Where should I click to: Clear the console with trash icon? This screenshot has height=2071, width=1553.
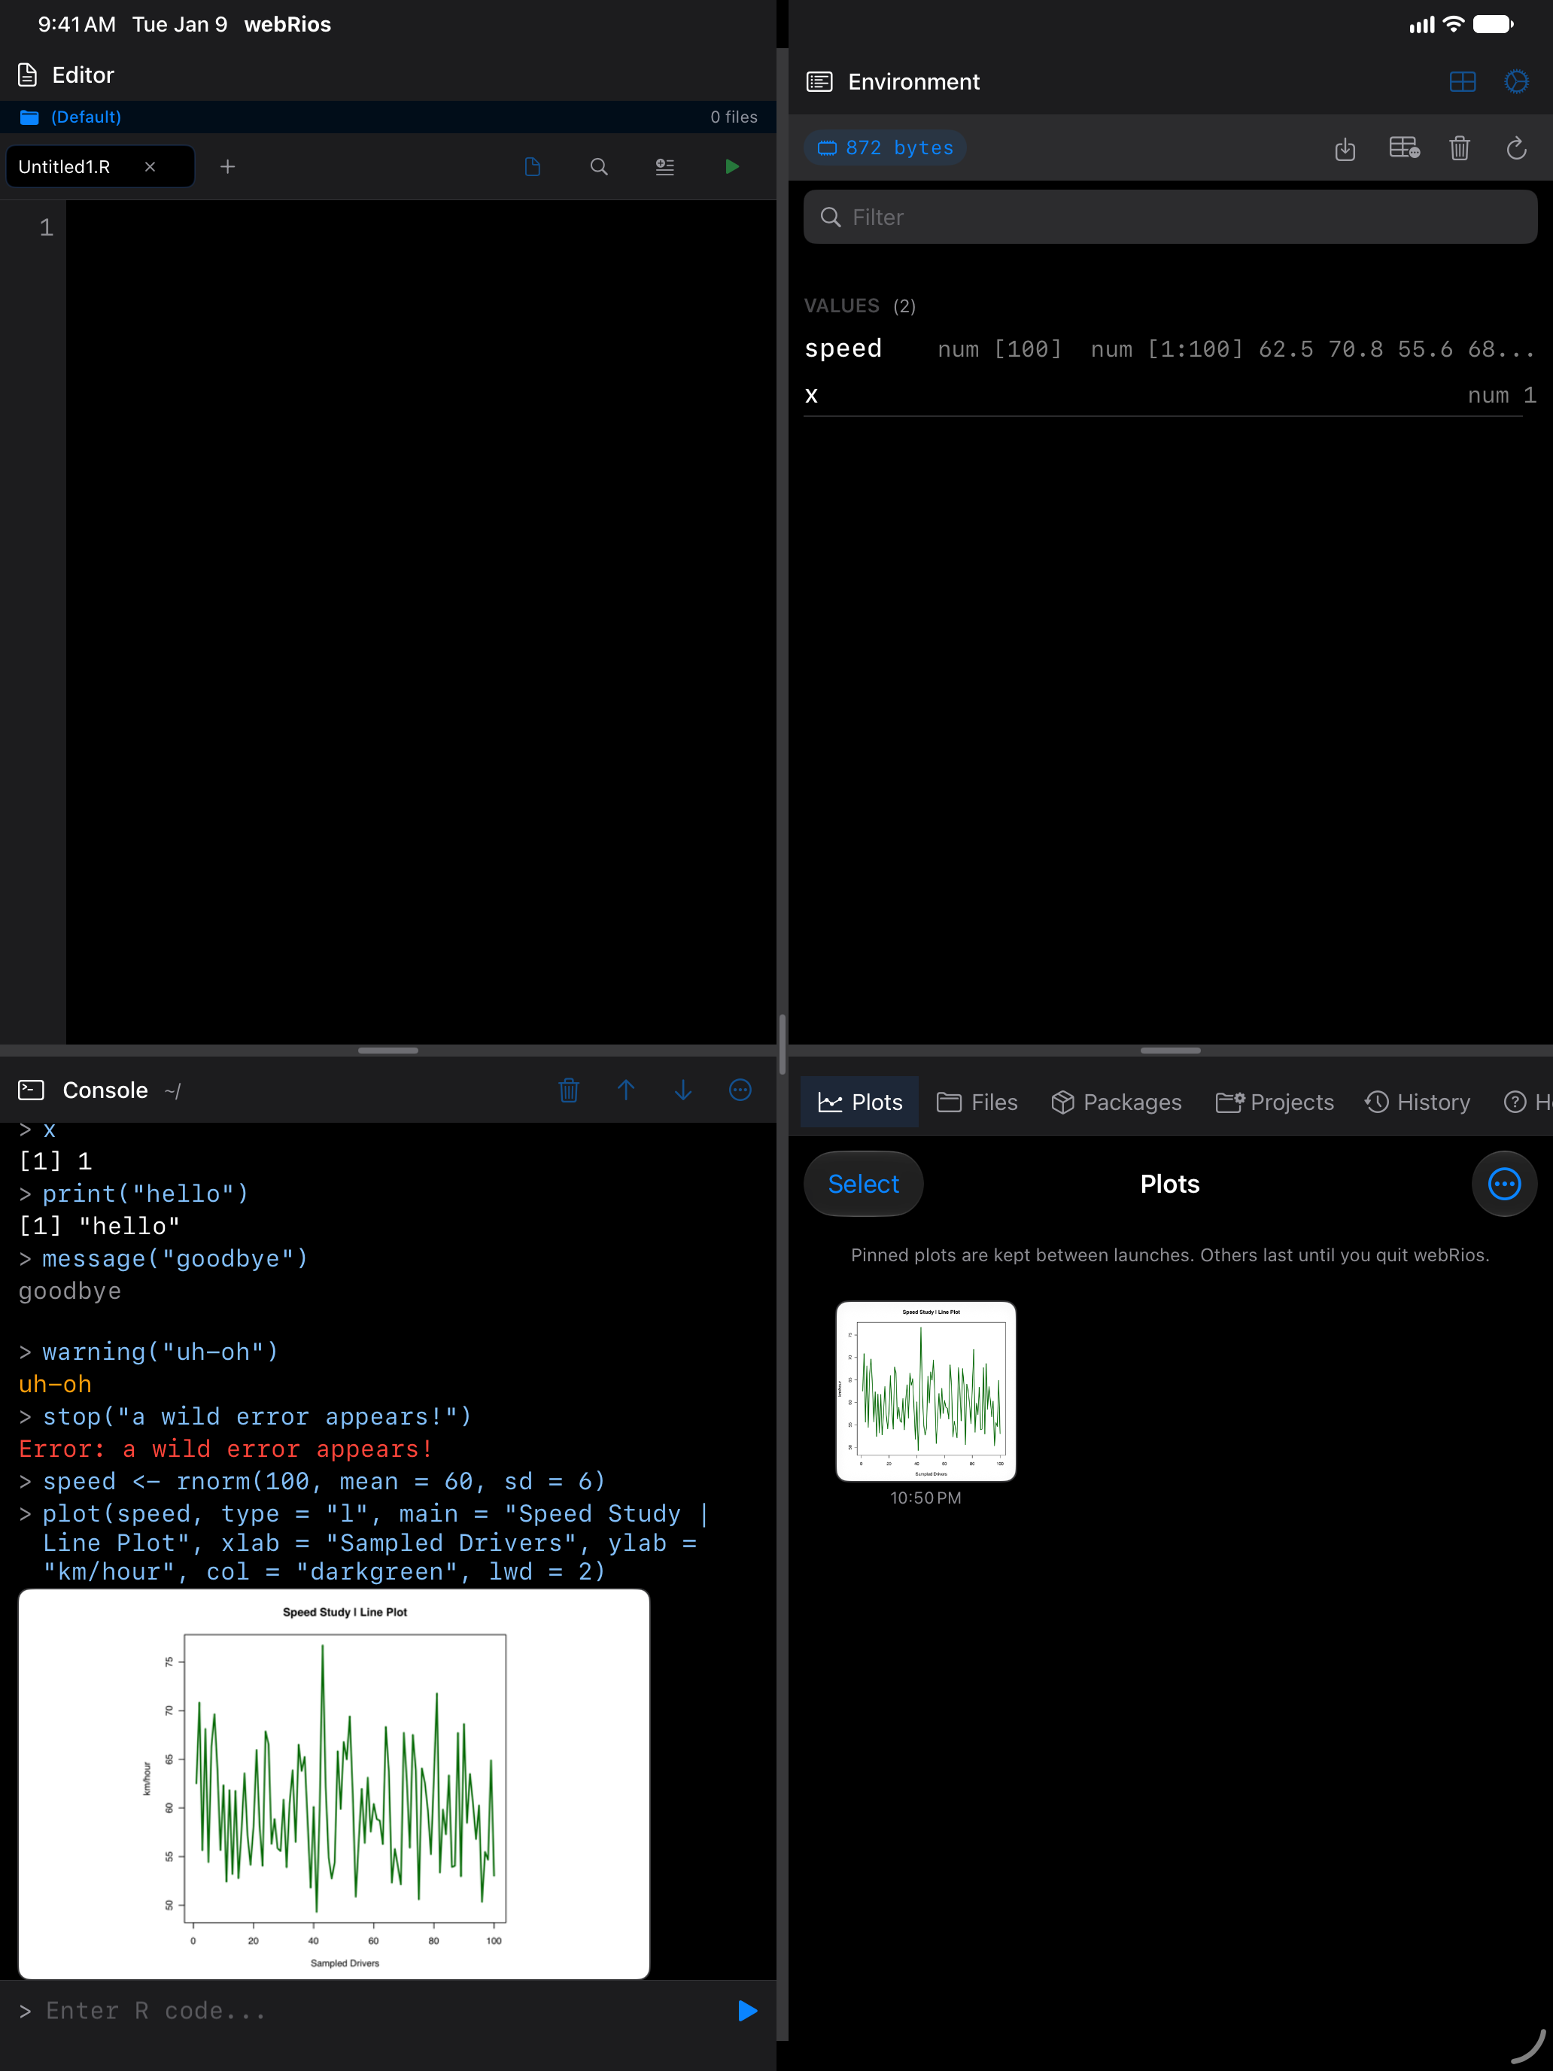(x=569, y=1090)
